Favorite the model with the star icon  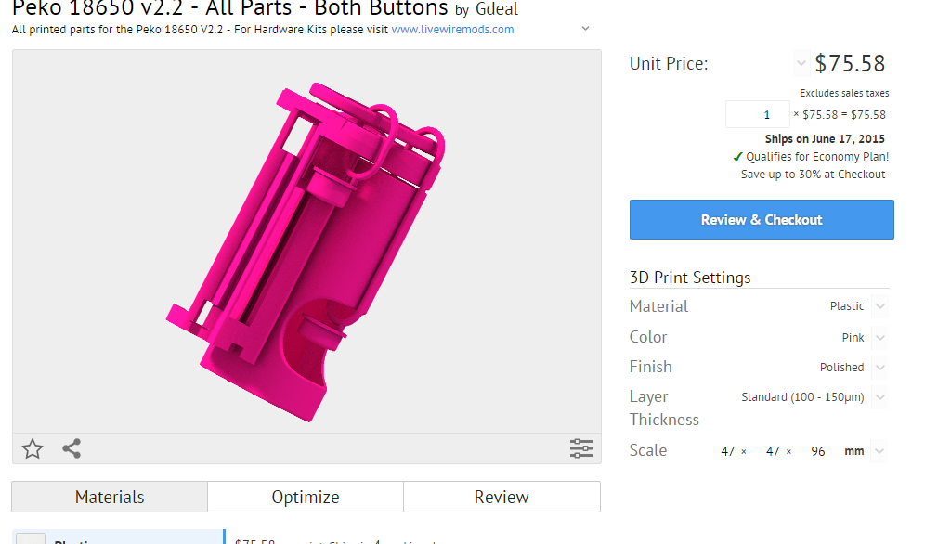[x=33, y=449]
